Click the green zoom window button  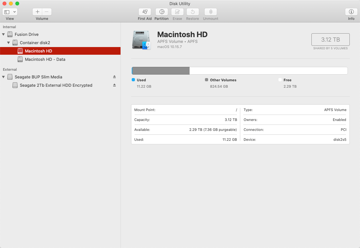click(x=17, y=4)
